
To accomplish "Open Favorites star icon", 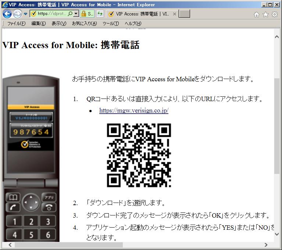I will tap(265, 14).
